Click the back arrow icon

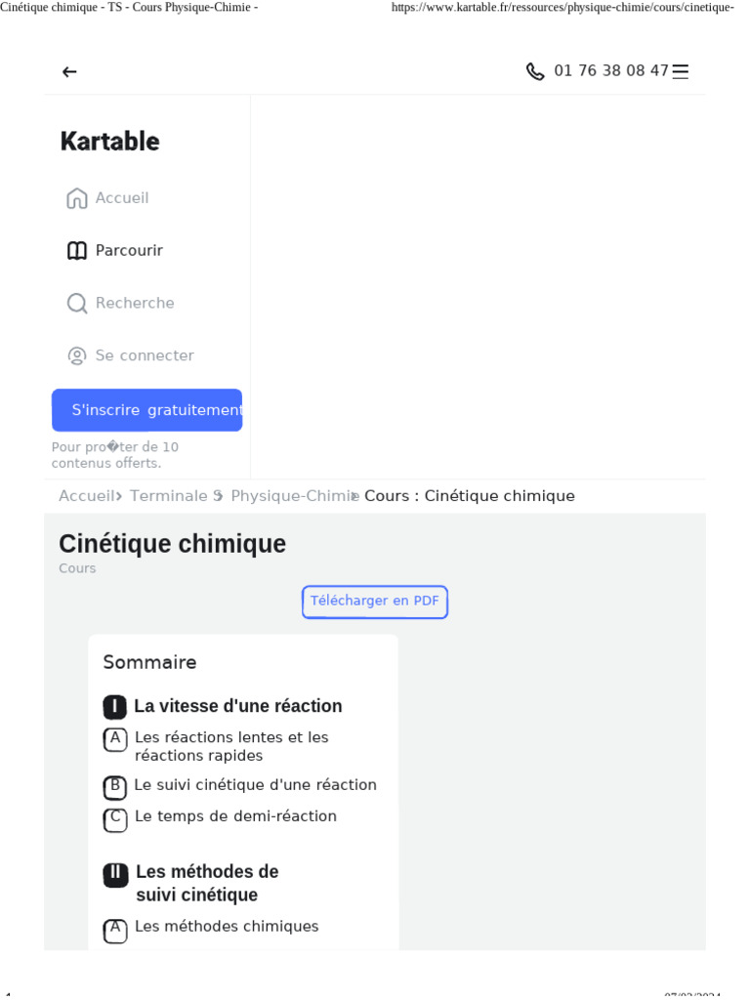(x=69, y=72)
